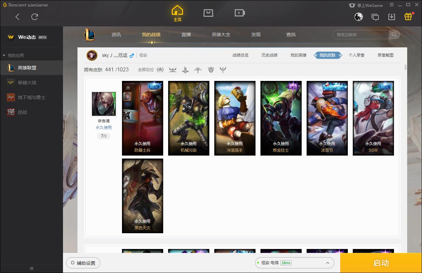This screenshot has width=422, height=273.
Task: Click the 7/9 skin count badge
Action: tap(104, 136)
